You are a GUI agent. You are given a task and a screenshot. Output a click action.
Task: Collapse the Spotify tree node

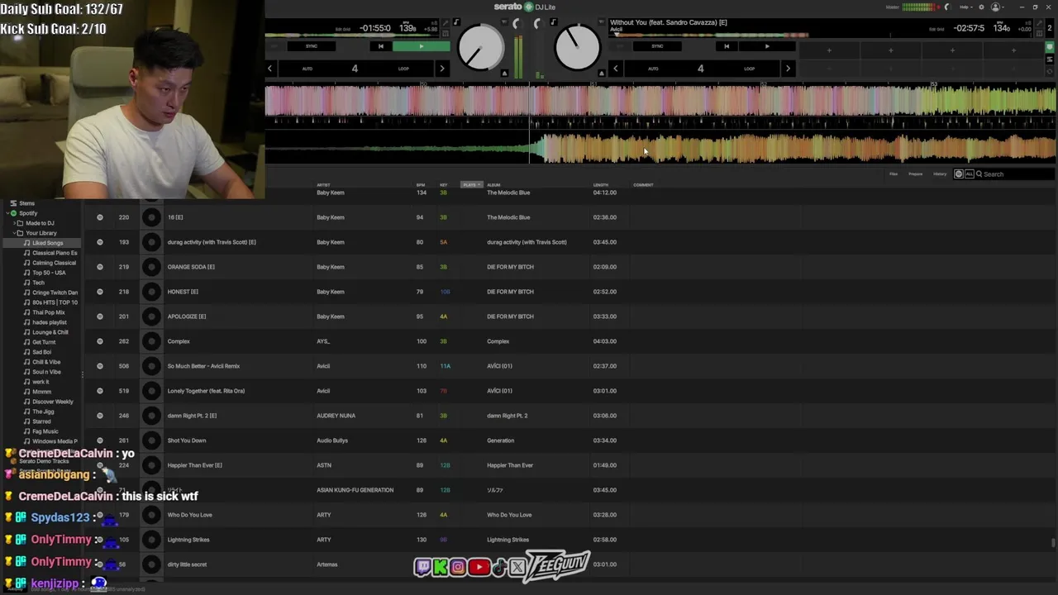[7, 213]
